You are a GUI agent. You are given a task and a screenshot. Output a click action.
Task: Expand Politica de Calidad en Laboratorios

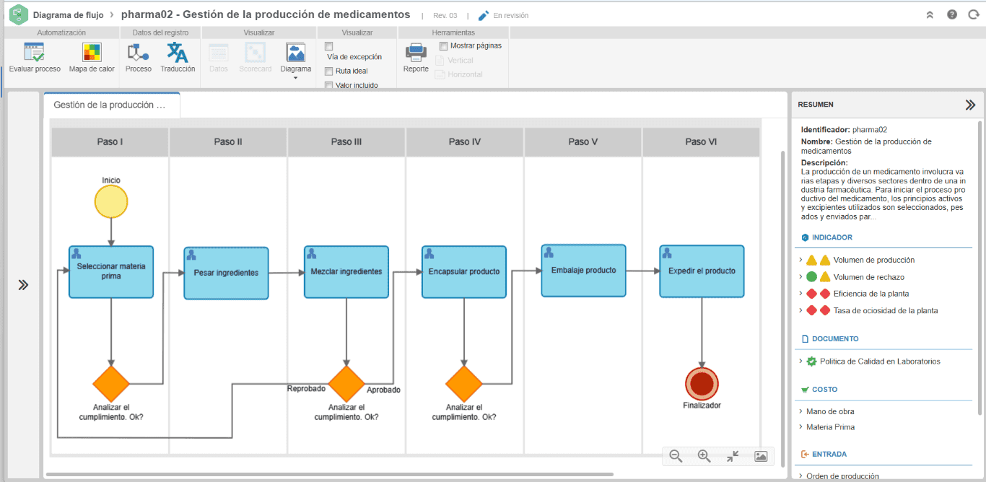coord(800,361)
